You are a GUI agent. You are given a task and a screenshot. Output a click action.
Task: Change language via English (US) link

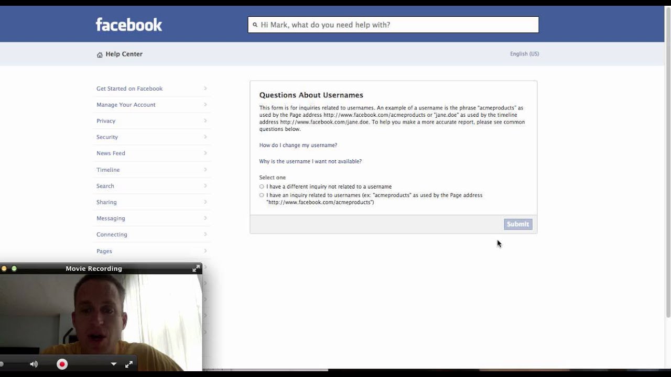pyautogui.click(x=524, y=54)
